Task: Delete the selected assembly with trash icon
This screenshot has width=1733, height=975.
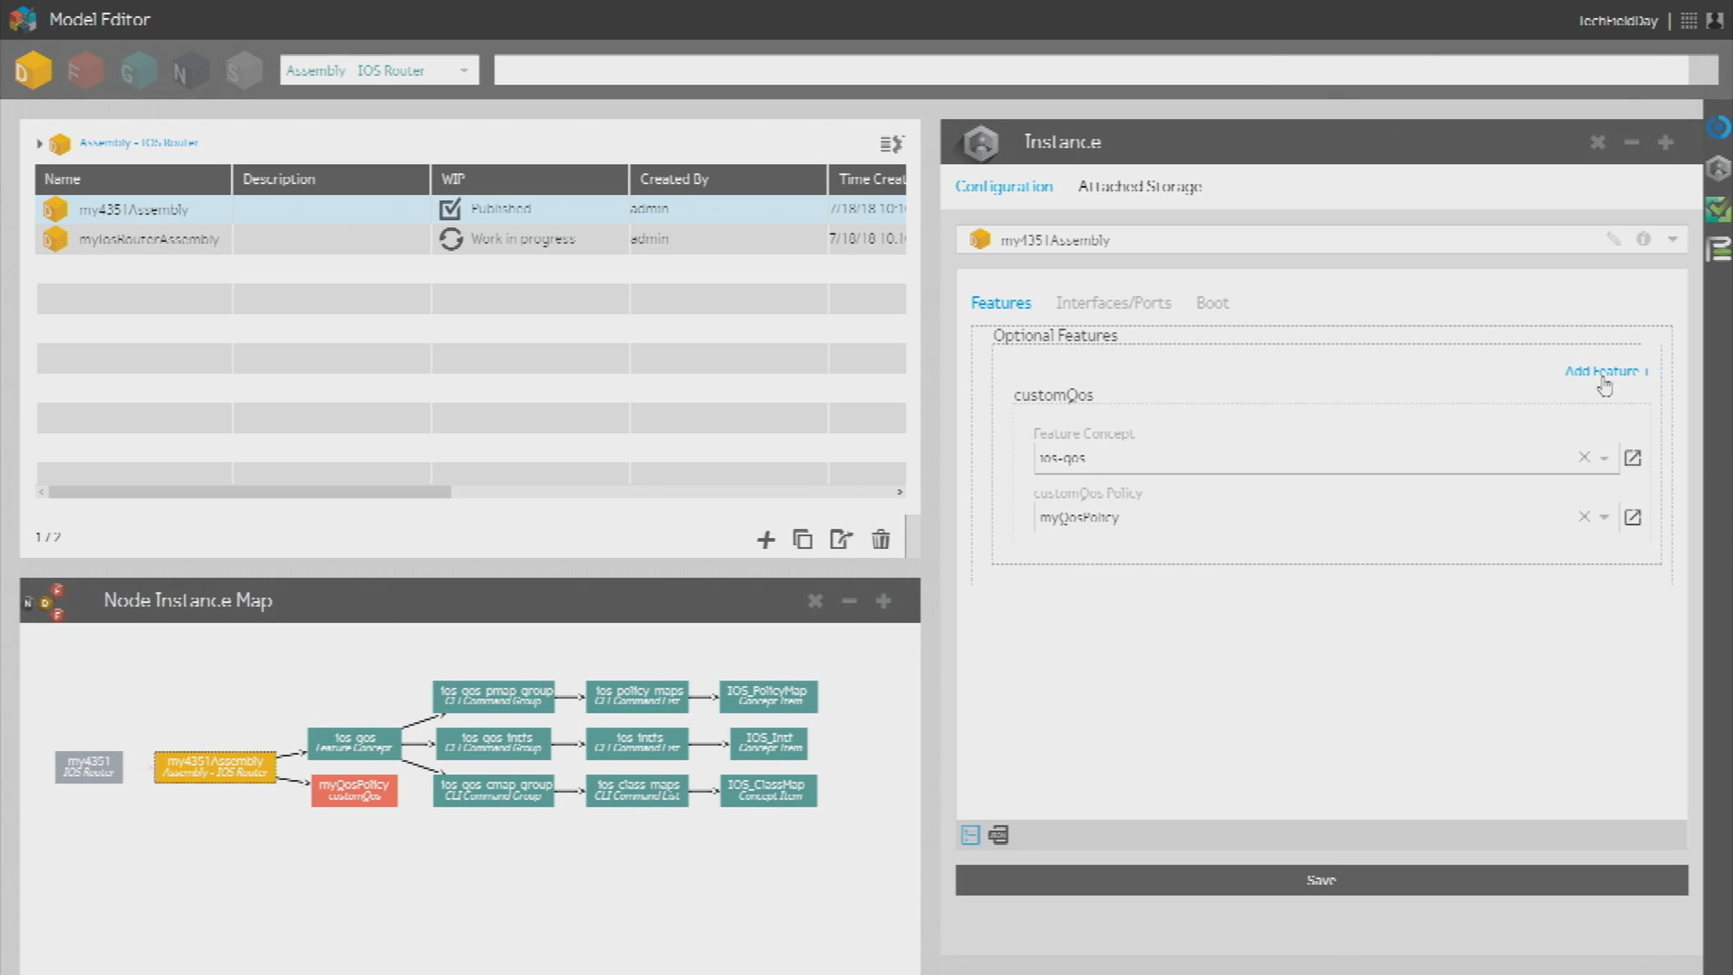Action: (x=880, y=539)
